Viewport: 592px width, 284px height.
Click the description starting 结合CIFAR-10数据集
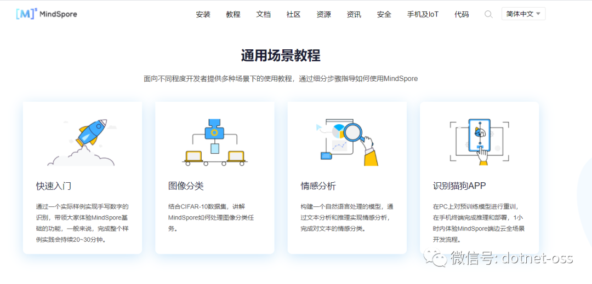point(212,217)
